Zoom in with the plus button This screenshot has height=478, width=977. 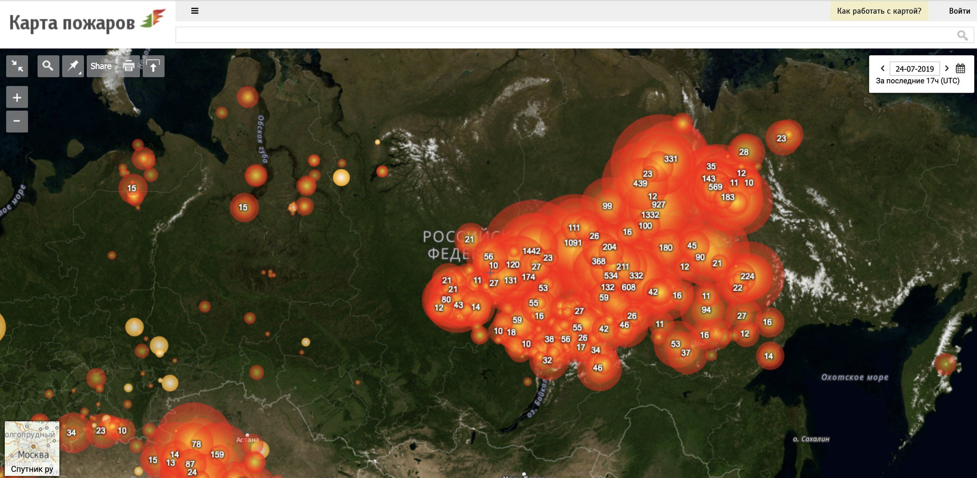click(x=17, y=97)
